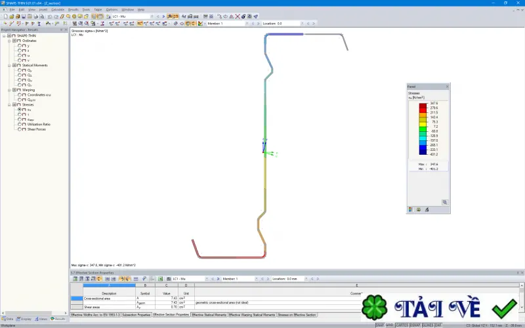Select the Shear Forces radio button
This screenshot has width=525, height=328.
tap(20, 129)
